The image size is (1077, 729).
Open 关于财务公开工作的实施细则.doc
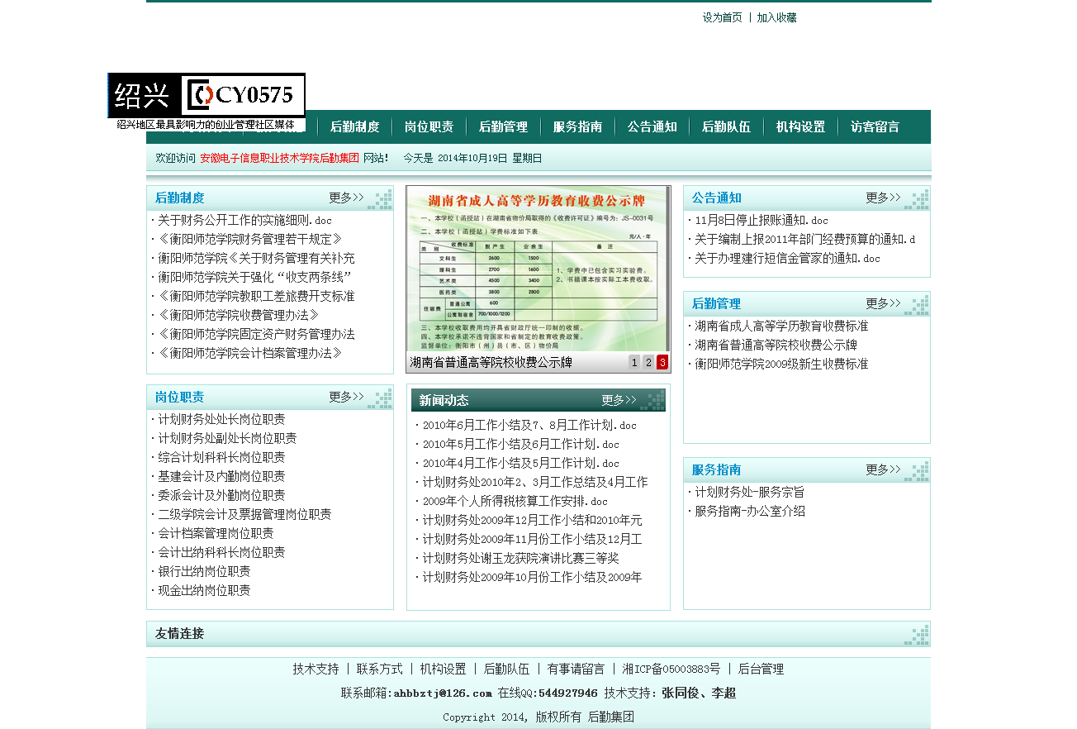pyautogui.click(x=244, y=221)
